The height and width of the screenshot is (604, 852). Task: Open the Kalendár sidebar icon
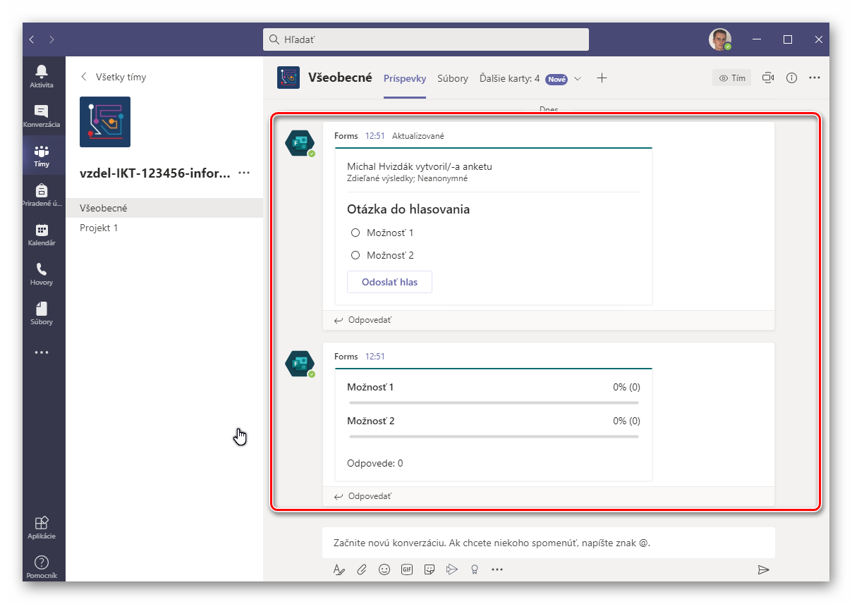point(42,233)
